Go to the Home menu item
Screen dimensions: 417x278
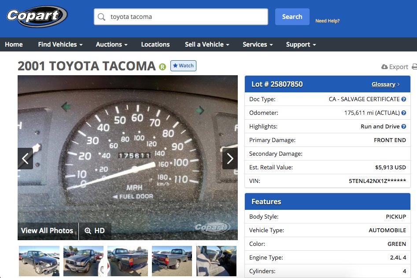tap(14, 44)
